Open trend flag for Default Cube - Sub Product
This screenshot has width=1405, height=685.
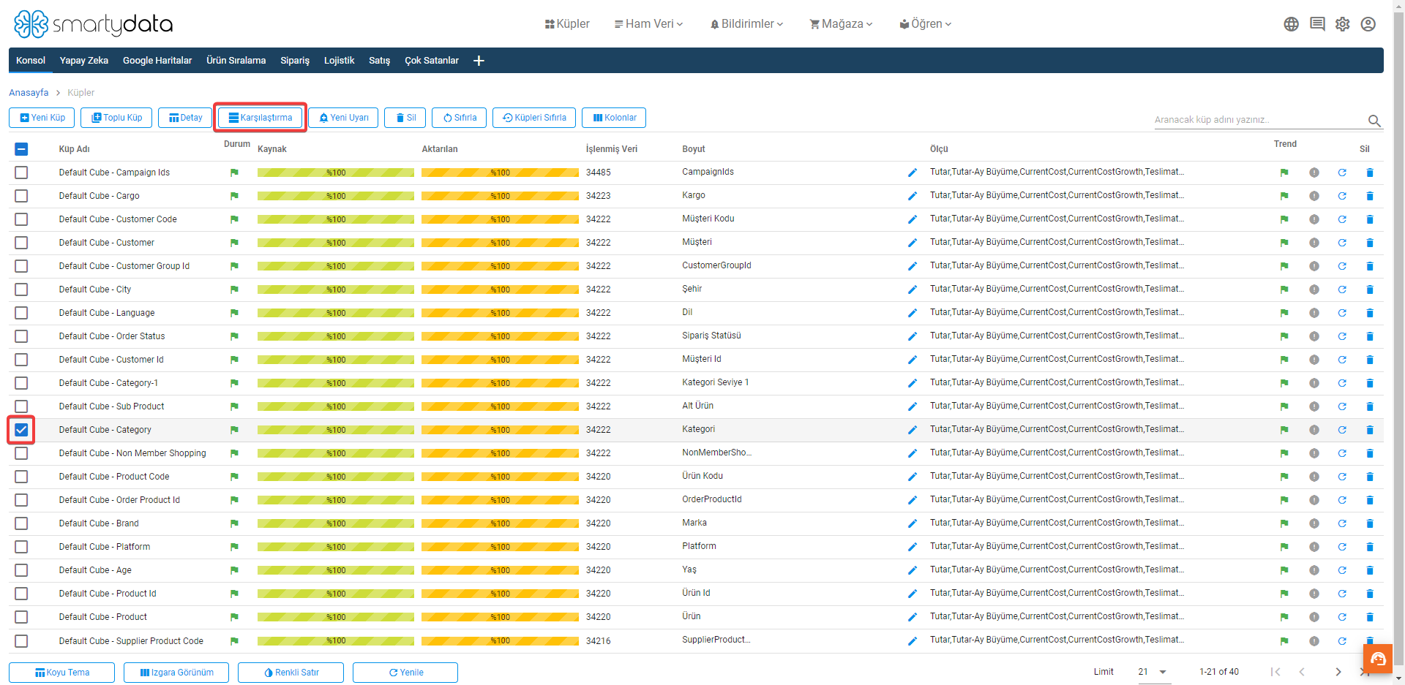[1284, 406]
